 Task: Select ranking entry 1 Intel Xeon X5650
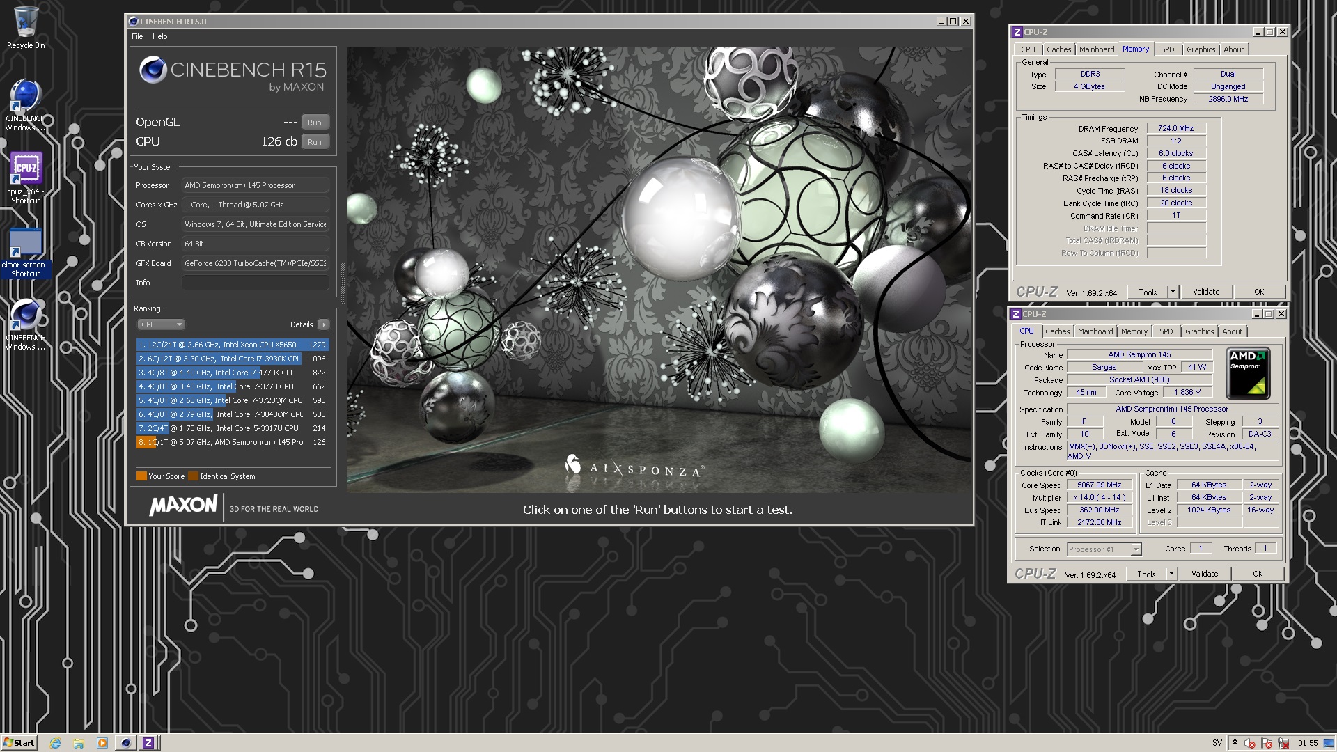(x=233, y=345)
